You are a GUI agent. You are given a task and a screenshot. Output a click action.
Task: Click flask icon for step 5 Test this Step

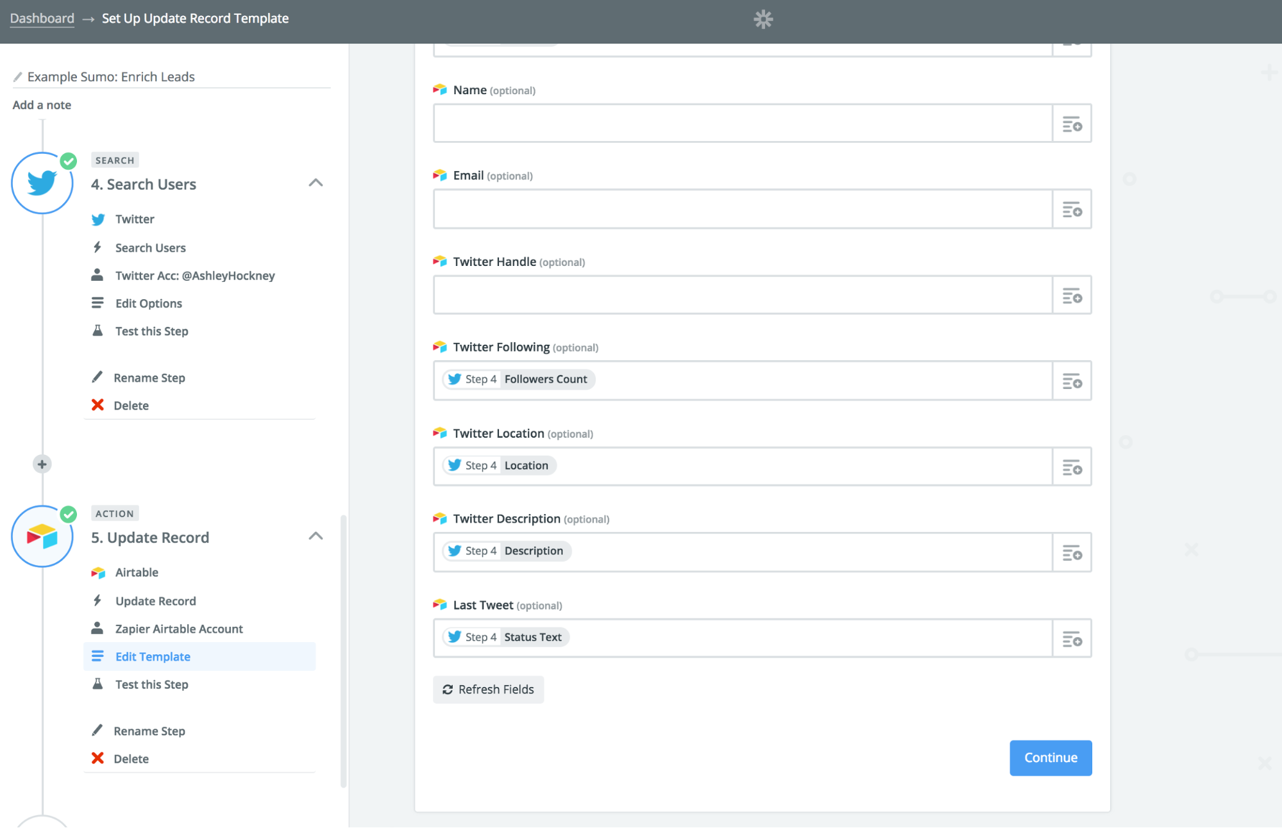[97, 684]
